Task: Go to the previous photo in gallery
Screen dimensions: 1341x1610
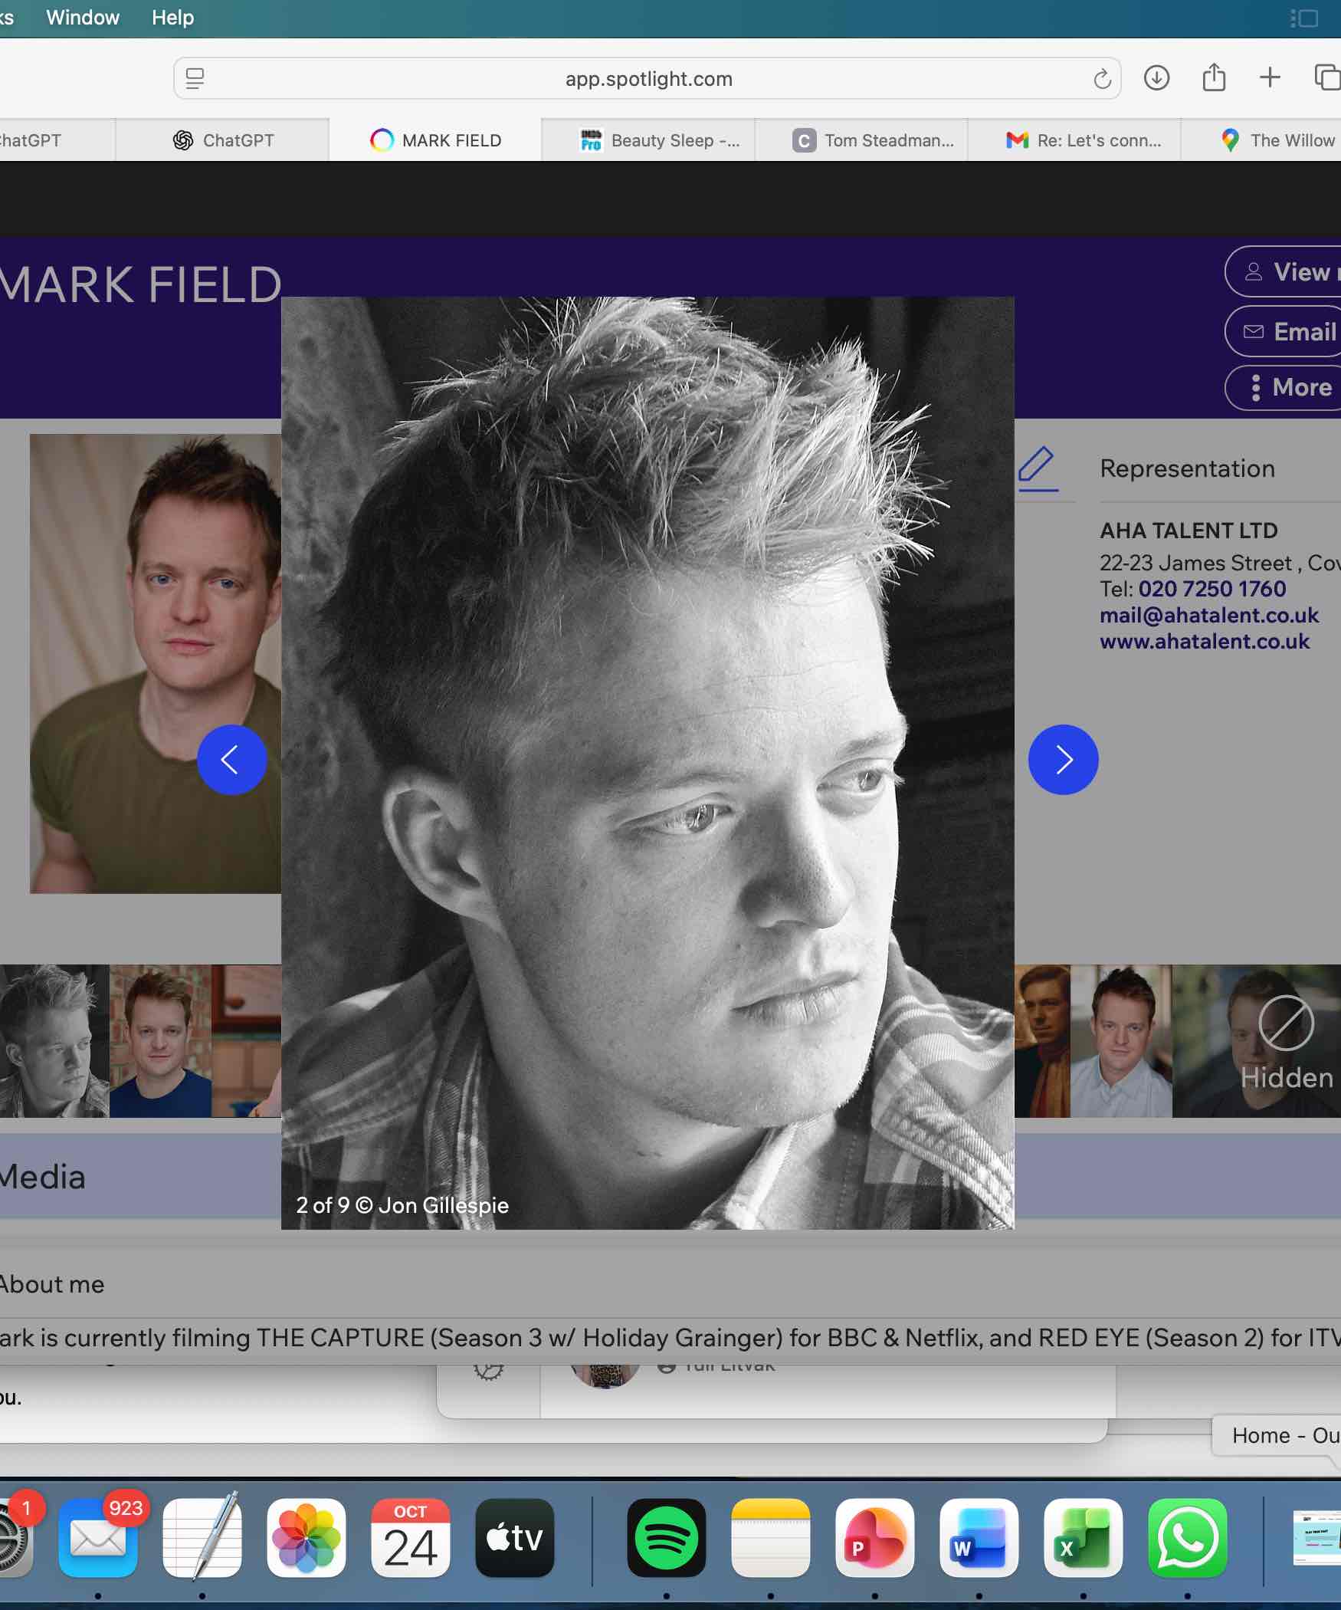Action: click(x=231, y=759)
